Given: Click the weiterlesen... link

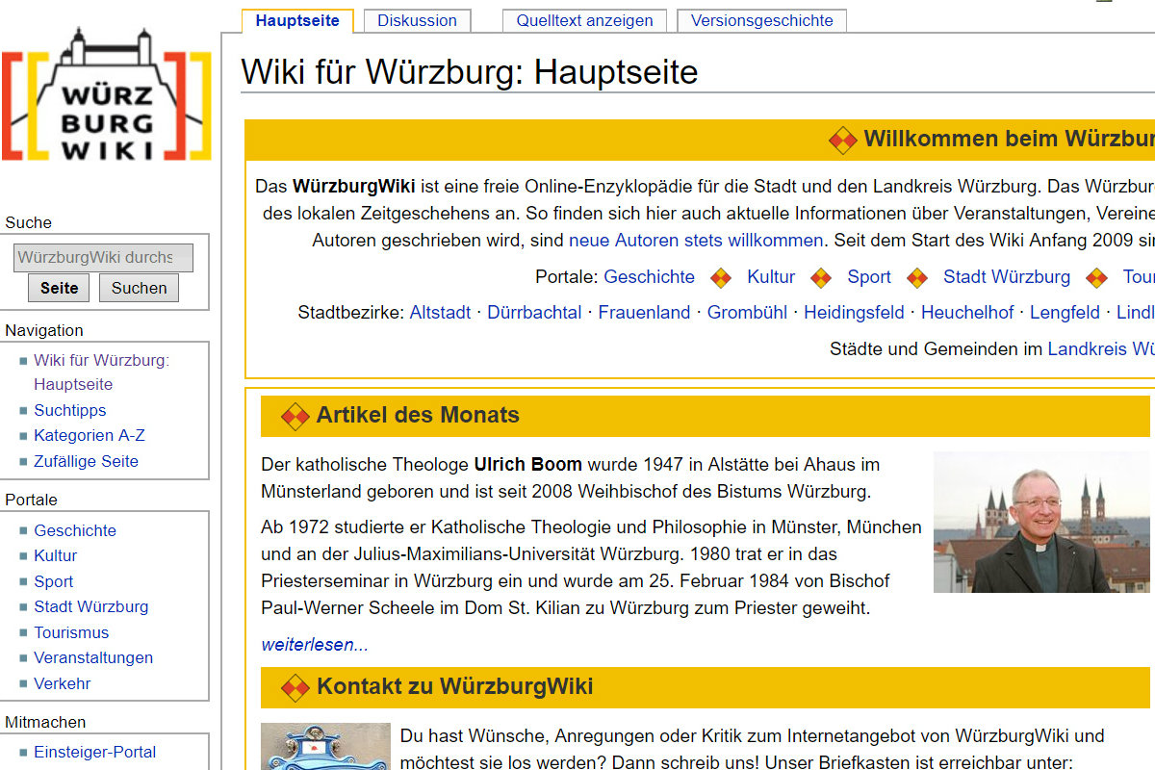Looking at the screenshot, I should 315,645.
